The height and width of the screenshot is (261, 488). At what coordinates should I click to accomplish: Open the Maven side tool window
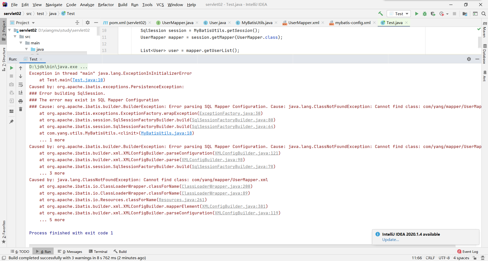click(485, 29)
